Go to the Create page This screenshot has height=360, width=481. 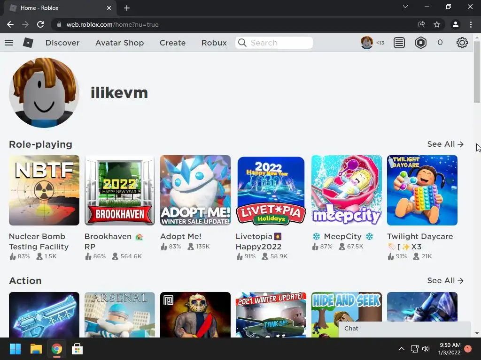(x=172, y=43)
